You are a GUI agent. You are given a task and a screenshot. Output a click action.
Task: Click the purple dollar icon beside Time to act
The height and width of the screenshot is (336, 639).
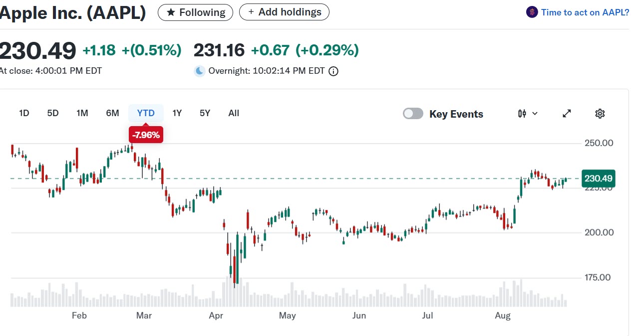[x=532, y=12]
